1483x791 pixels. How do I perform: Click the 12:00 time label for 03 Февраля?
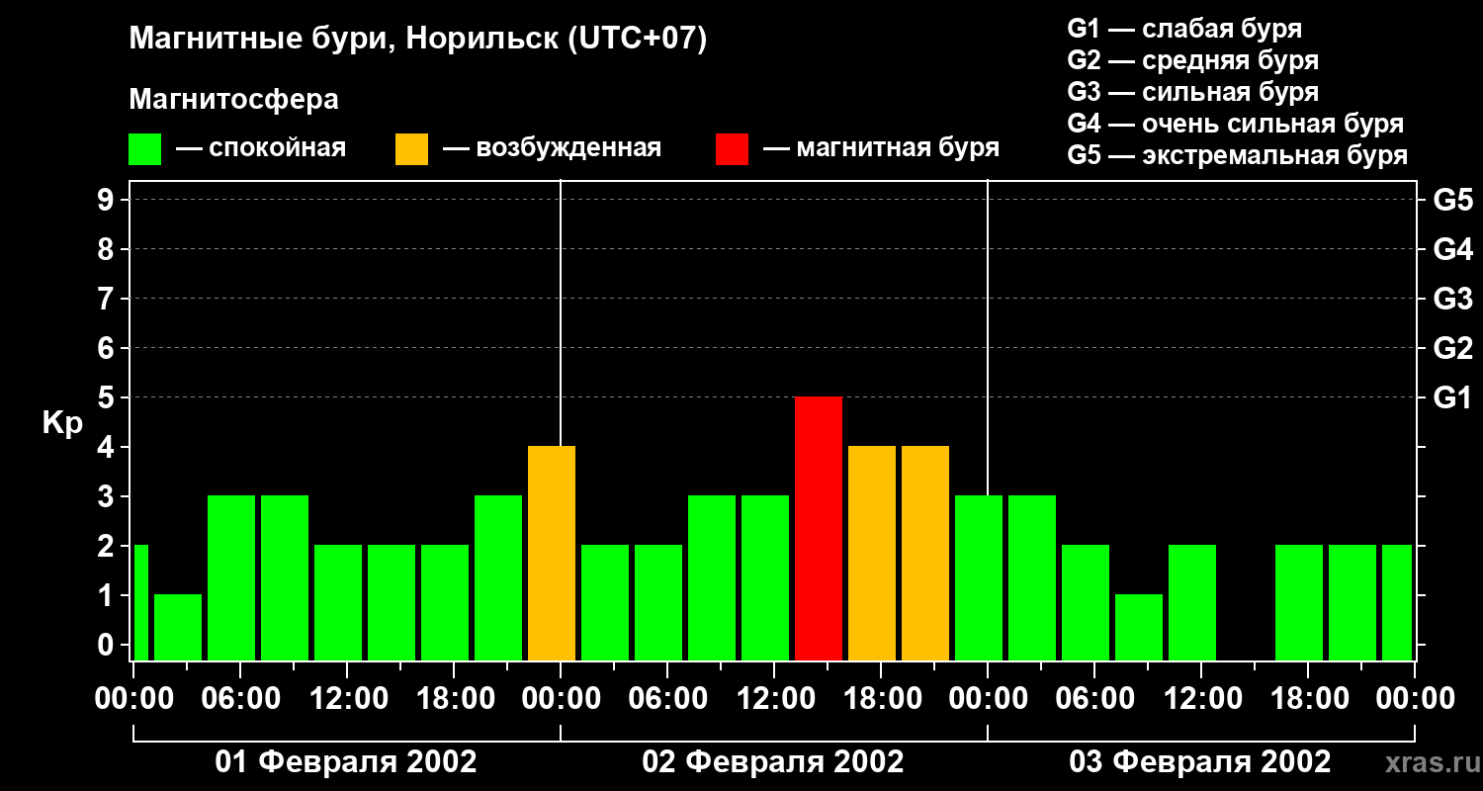(1201, 699)
